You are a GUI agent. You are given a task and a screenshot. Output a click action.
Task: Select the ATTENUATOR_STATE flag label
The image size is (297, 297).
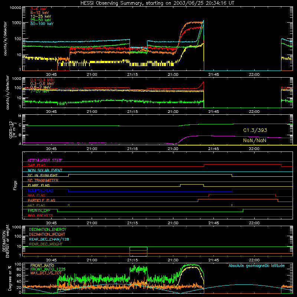pos(45,160)
